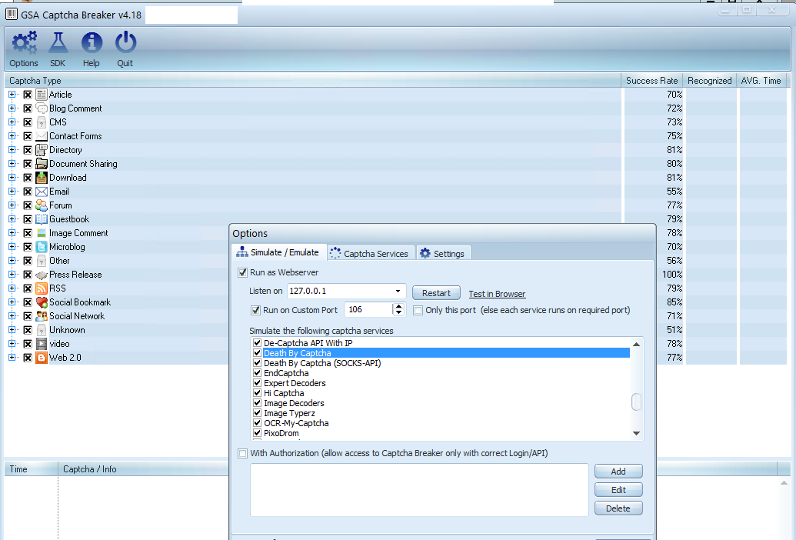796x540 pixels.
Task: Expand the Forum tree node
Action: [x=12, y=205]
